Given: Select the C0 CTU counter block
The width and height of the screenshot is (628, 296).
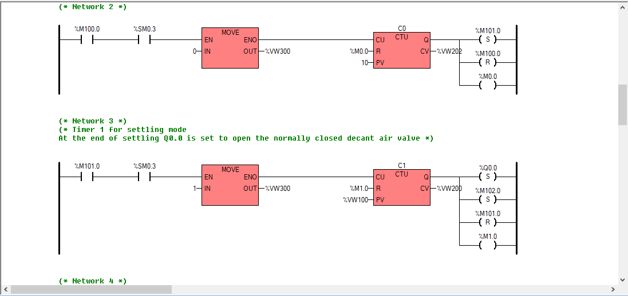Looking at the screenshot, I should [401, 51].
